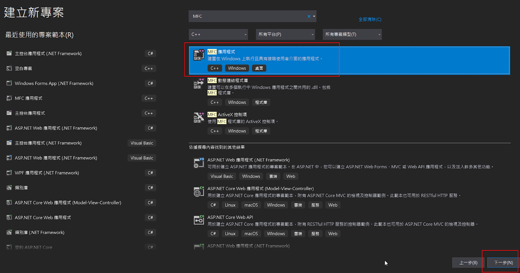Open the search box history dropdown arrow
The image size is (520, 273).
(314, 16)
